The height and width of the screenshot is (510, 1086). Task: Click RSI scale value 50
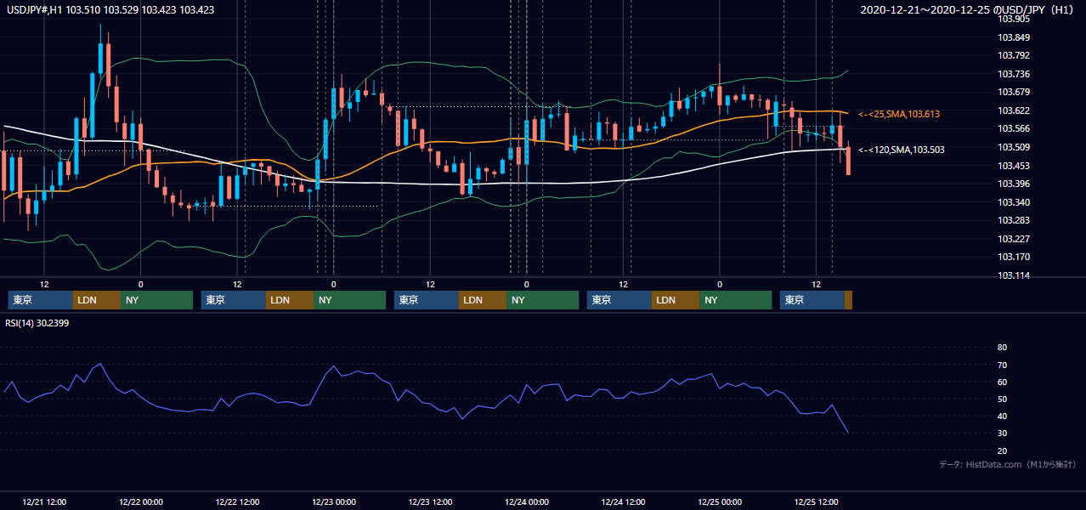pyautogui.click(x=1002, y=399)
